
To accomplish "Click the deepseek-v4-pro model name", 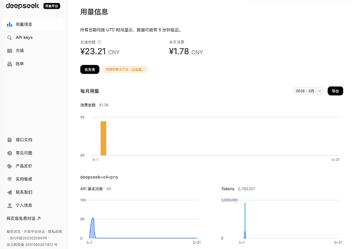I will [99, 177].
